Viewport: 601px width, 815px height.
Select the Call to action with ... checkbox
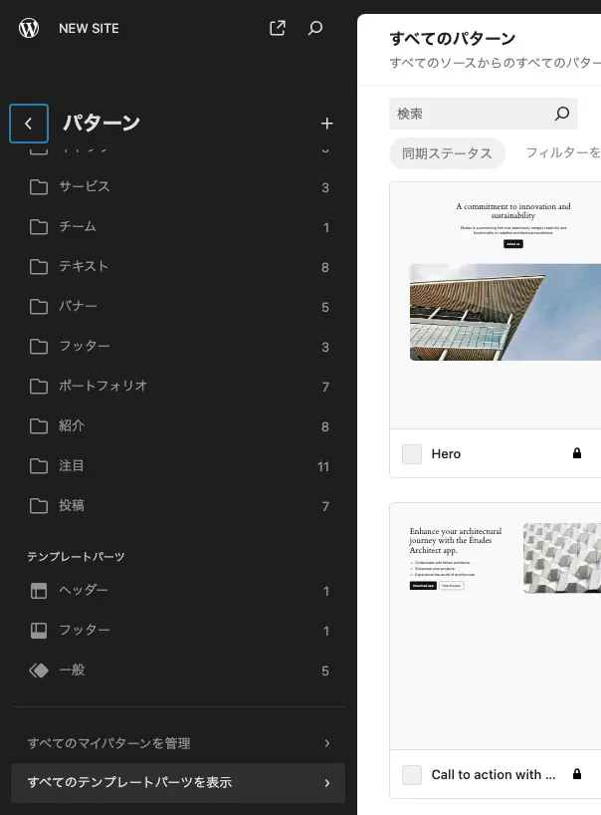point(412,774)
